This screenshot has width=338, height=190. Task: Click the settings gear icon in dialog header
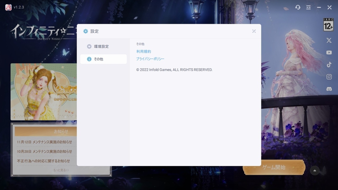click(x=86, y=31)
